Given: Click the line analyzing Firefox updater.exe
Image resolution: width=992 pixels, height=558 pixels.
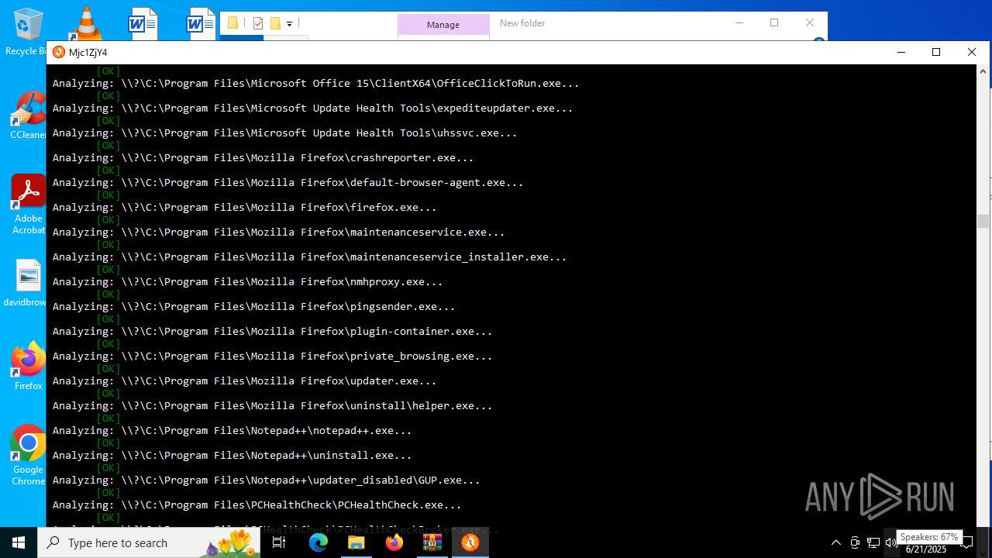Looking at the screenshot, I should point(244,381).
